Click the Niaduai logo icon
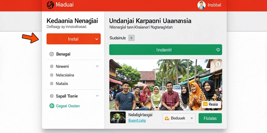267x133 pixels. (x=50, y=5)
